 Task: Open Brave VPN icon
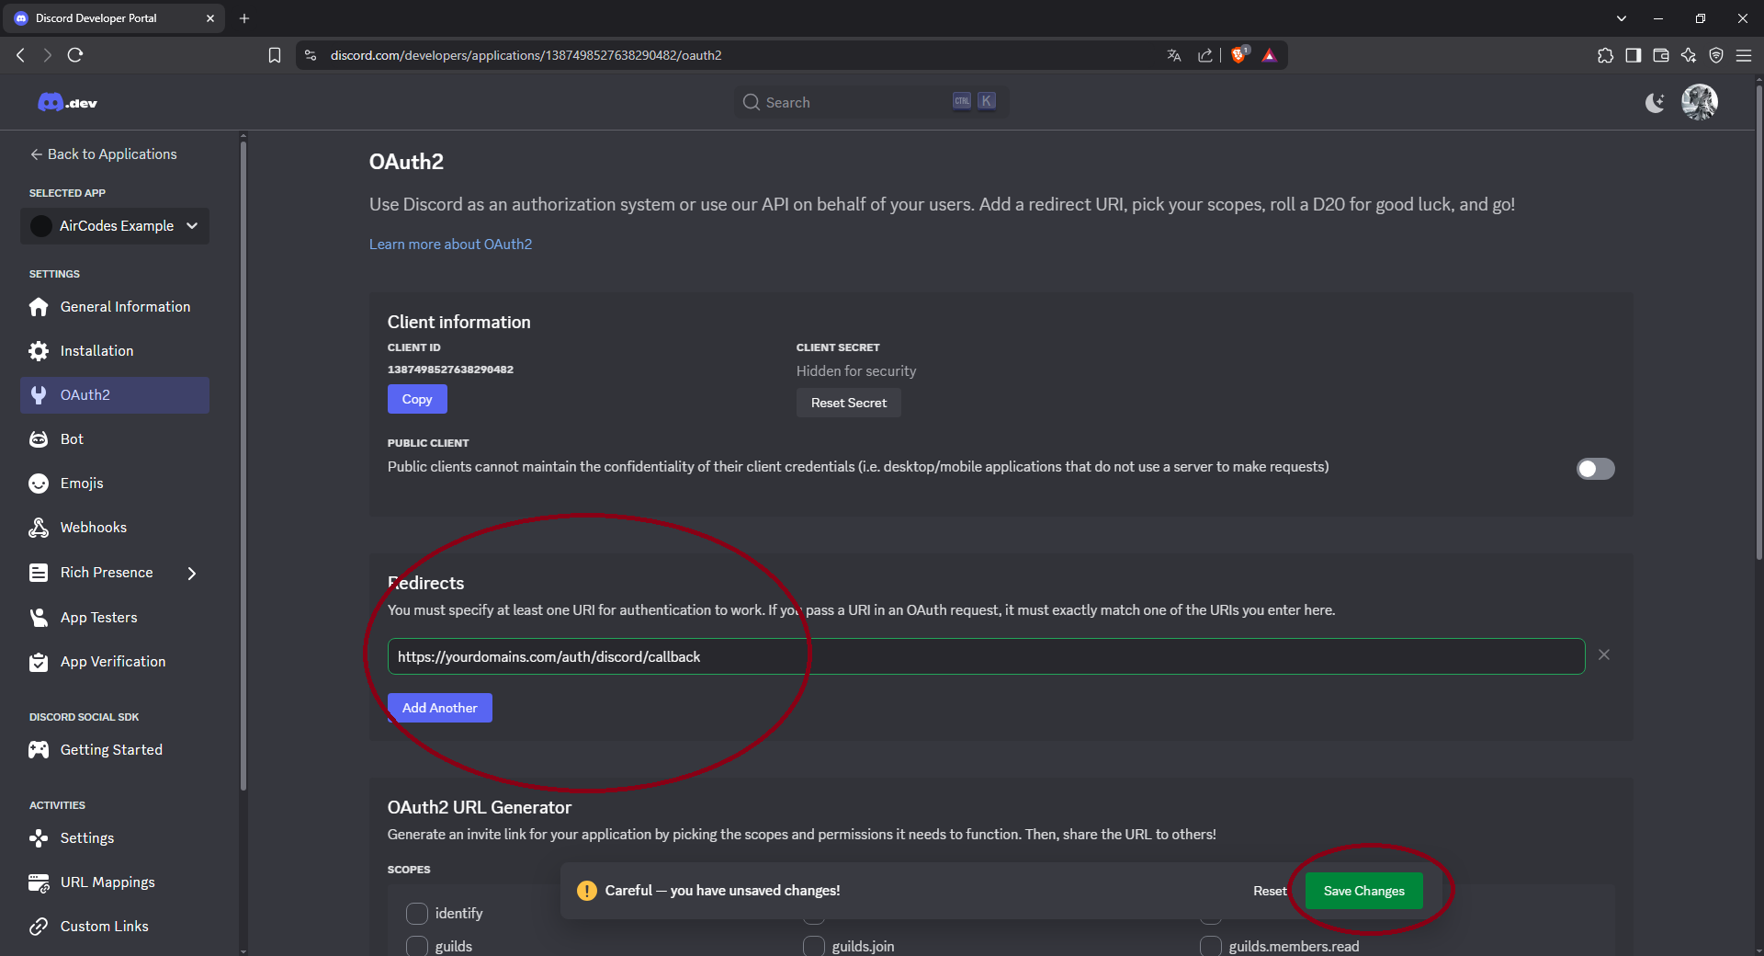coord(1716,55)
